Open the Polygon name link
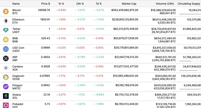This screenshot has width=201, height=108. (x=17, y=85)
